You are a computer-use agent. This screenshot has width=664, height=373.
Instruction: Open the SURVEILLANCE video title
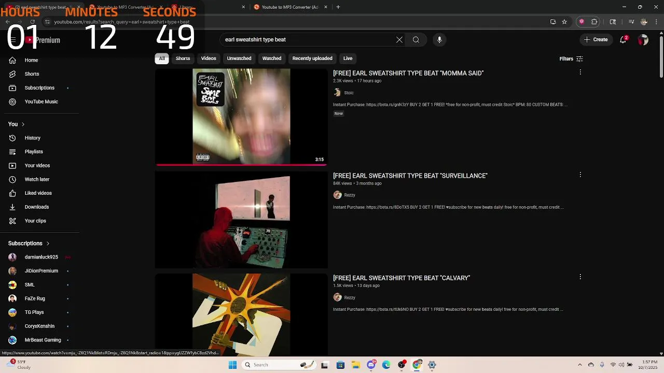[x=410, y=176]
